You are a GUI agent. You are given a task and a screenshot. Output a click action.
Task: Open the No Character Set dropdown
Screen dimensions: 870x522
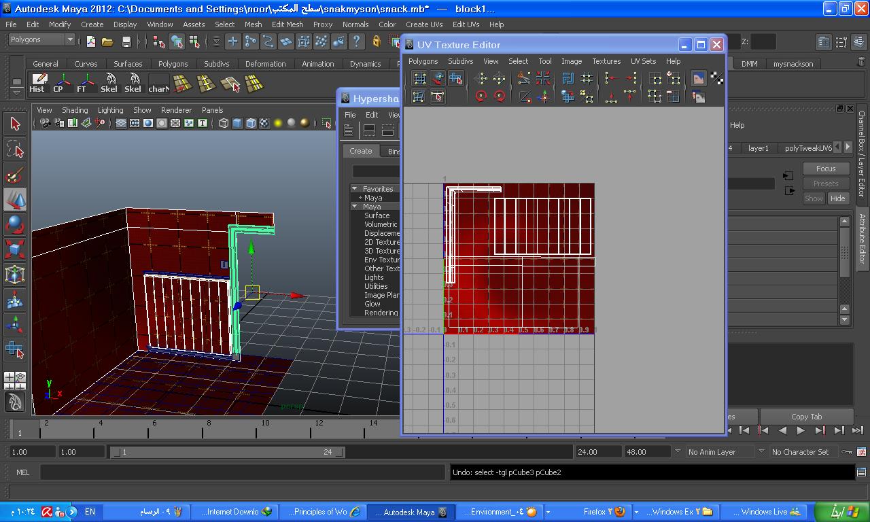point(803,451)
